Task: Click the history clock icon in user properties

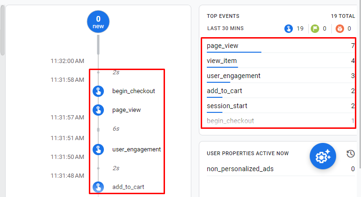Action: tap(350, 154)
